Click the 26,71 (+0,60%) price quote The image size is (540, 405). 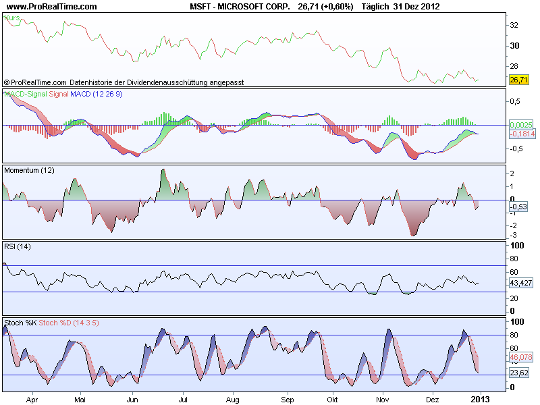(x=325, y=7)
